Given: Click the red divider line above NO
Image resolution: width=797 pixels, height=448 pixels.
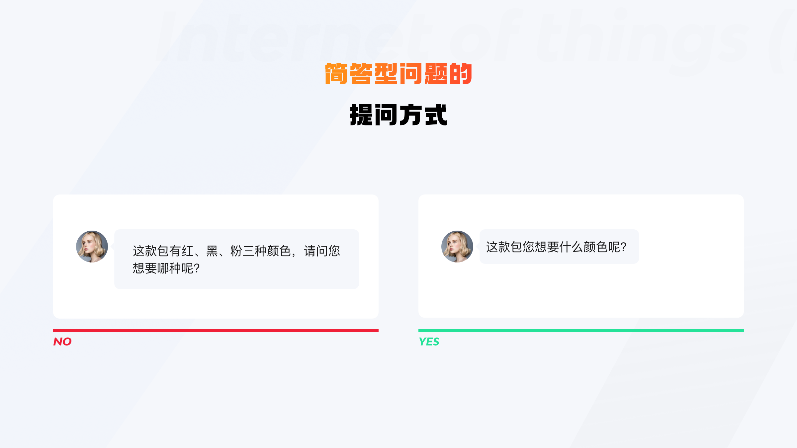Looking at the screenshot, I should [216, 331].
